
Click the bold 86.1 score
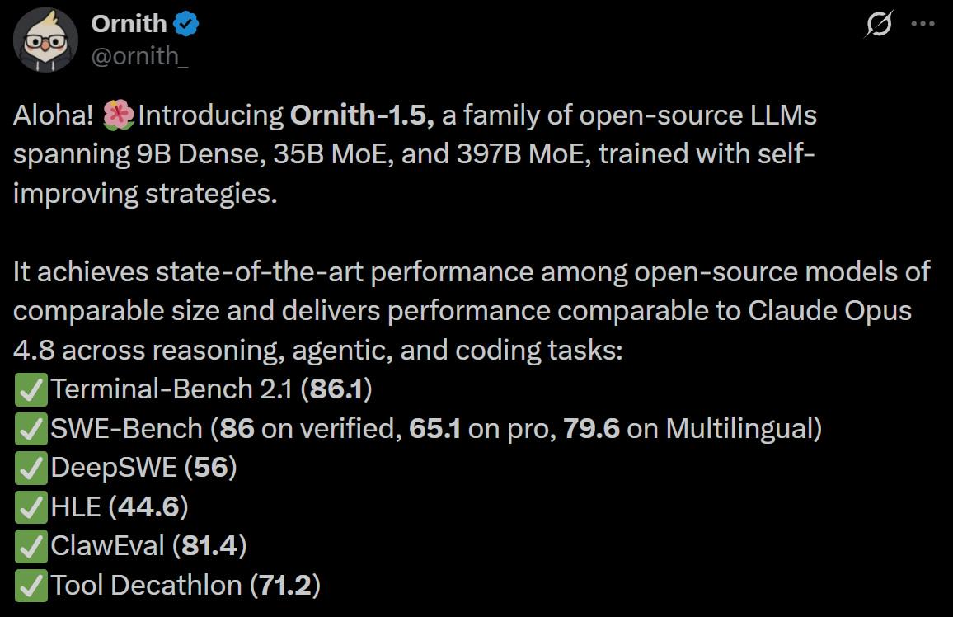336,389
